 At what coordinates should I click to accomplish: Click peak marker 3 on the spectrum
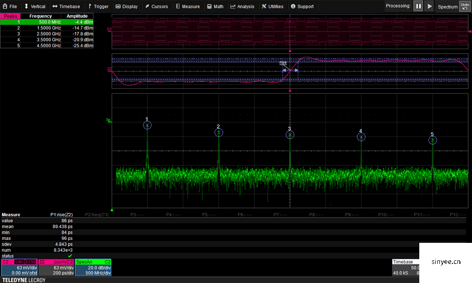click(290, 135)
